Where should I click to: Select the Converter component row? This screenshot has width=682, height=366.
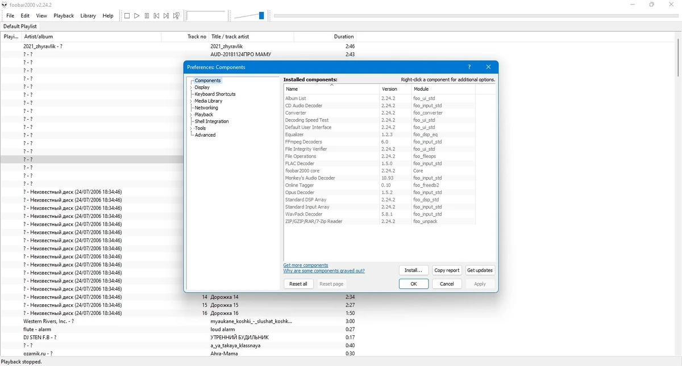(379, 113)
